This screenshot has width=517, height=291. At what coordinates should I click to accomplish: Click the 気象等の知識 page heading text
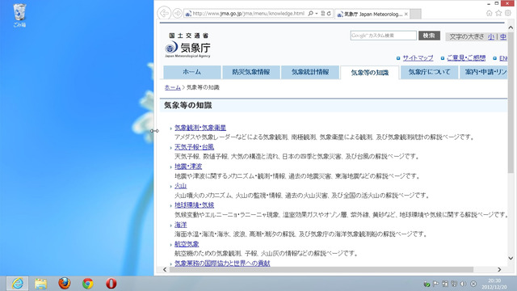(x=188, y=106)
